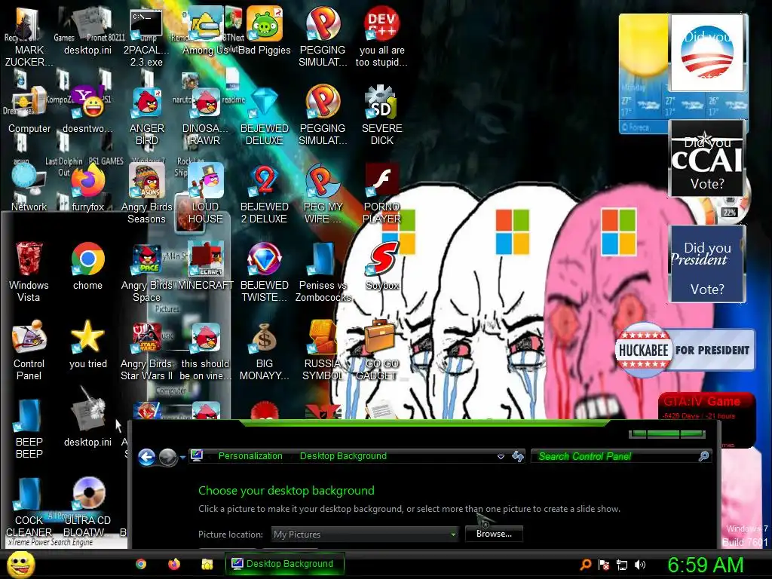Click the GTA:IV Game countdown gadget

pos(706,419)
